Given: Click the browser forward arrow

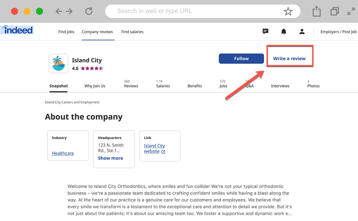Looking at the screenshot, I should click(69, 11).
